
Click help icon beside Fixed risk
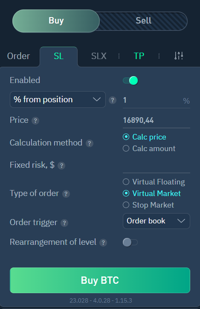click(x=61, y=166)
